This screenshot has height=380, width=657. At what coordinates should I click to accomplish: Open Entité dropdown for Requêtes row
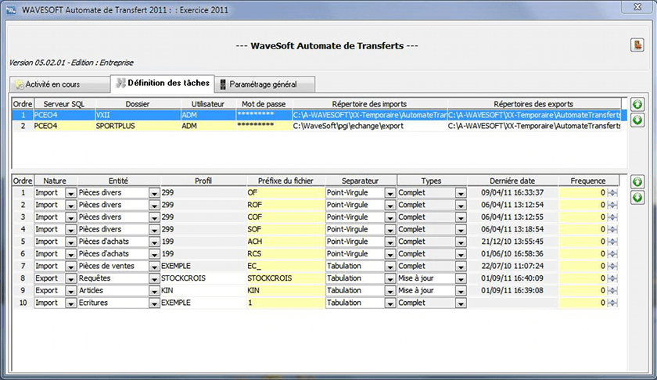pos(154,278)
